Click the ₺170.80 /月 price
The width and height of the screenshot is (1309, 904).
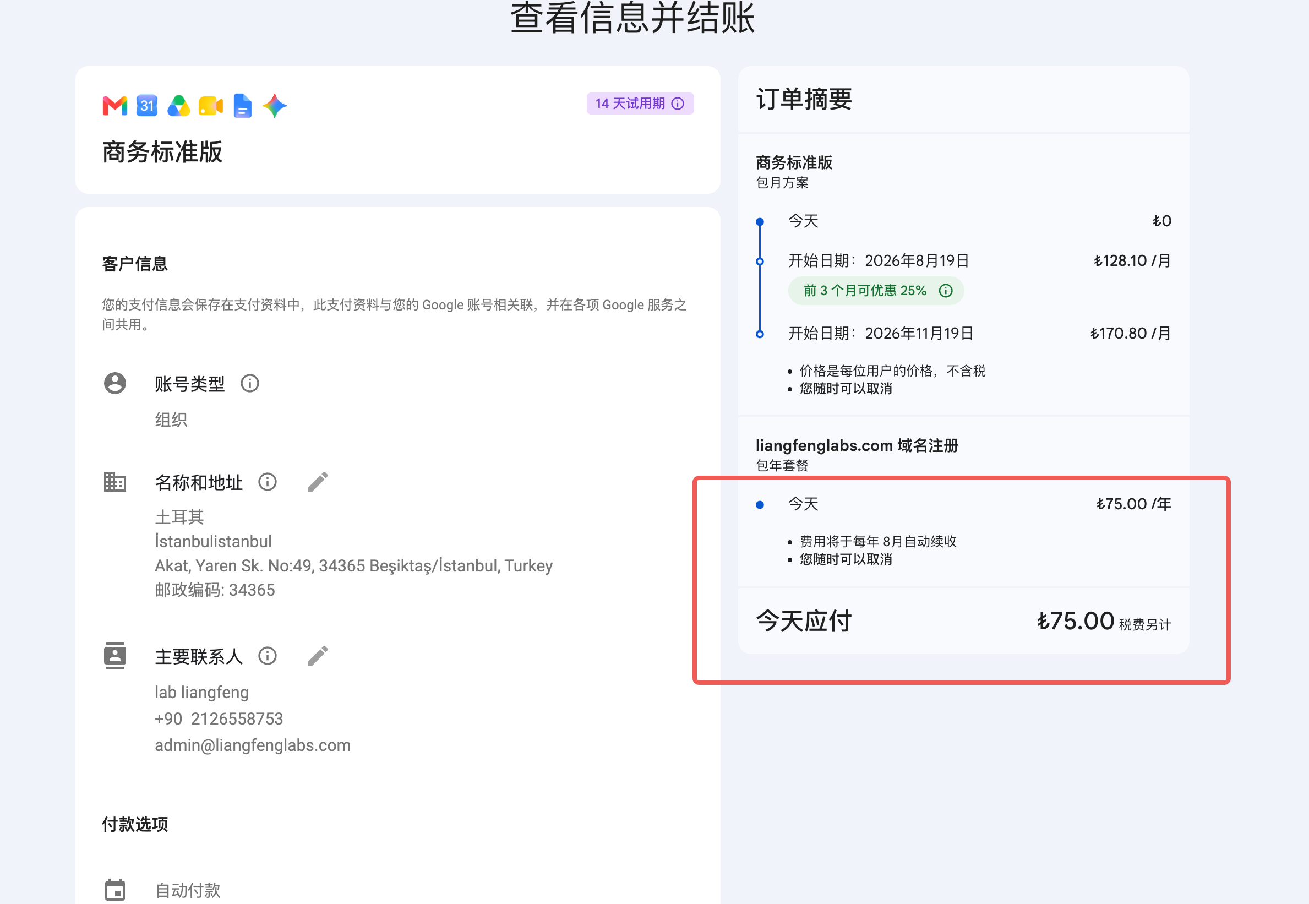pyautogui.click(x=1131, y=334)
